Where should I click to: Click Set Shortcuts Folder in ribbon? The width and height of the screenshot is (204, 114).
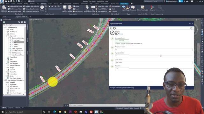point(15,9)
